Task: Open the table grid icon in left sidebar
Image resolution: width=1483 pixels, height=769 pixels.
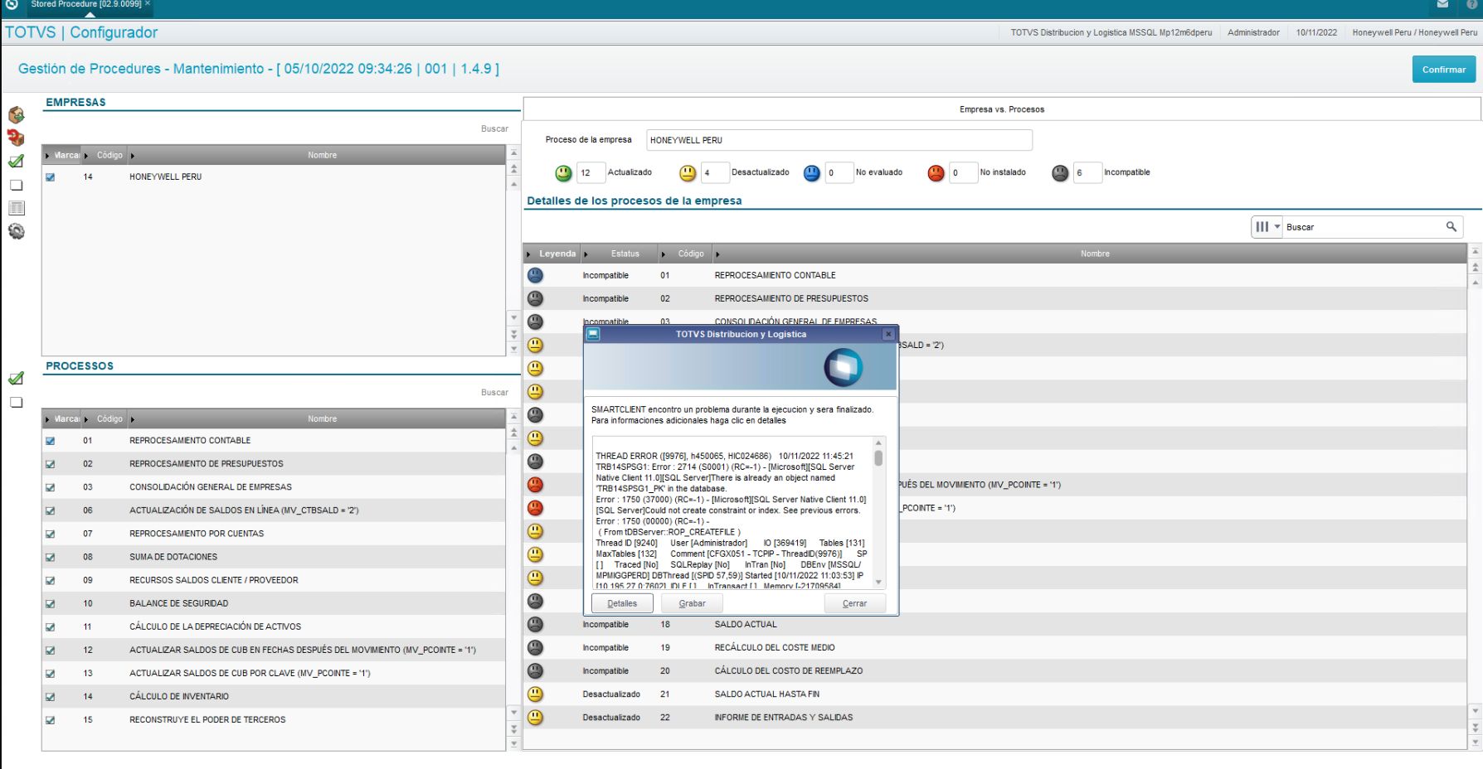Action: 16,208
